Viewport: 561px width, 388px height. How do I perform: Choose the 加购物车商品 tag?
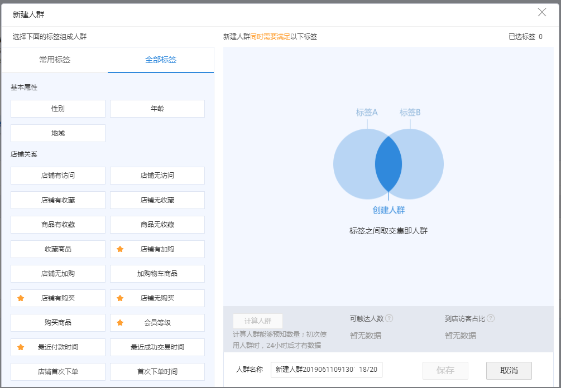click(157, 274)
